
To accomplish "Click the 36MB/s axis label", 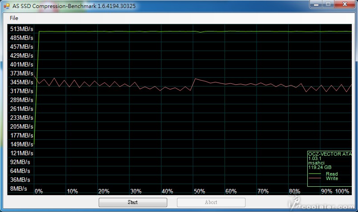I will (x=20, y=180).
